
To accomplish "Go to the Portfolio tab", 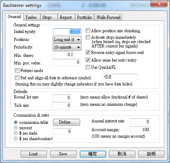I will pyautogui.click(x=84, y=17).
